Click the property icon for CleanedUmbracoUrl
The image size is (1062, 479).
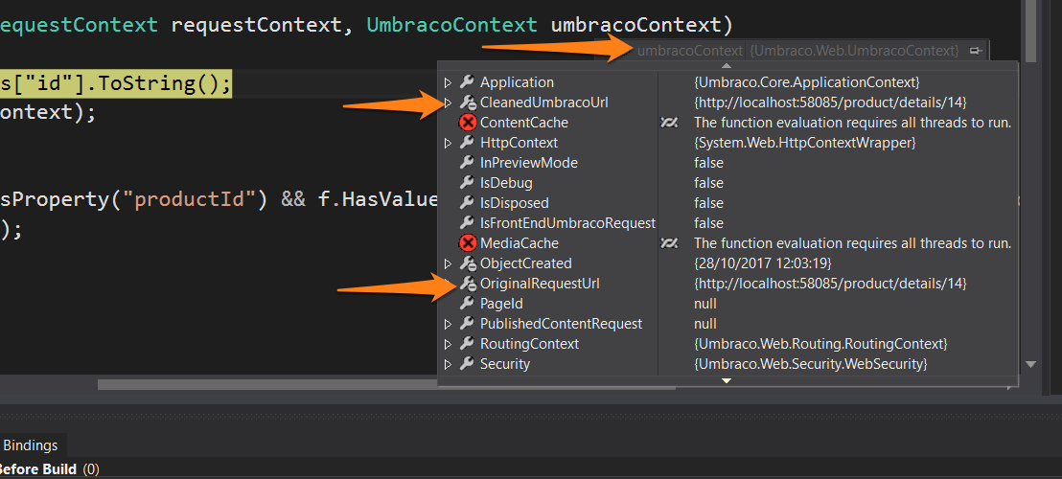(468, 103)
